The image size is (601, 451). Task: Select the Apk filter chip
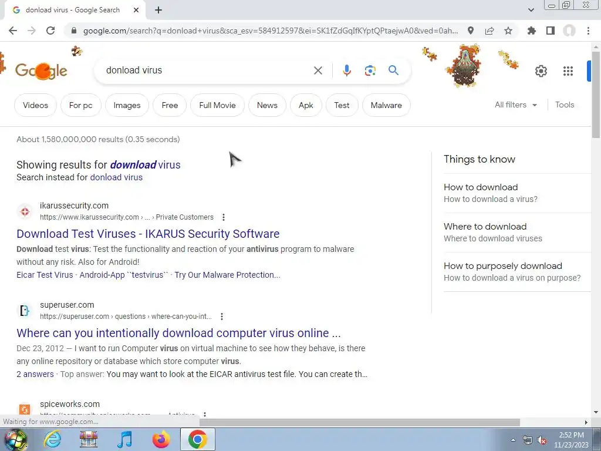306,105
